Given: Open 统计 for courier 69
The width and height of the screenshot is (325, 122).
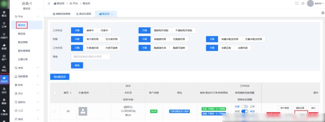Looking at the screenshot, I should point(313,108).
